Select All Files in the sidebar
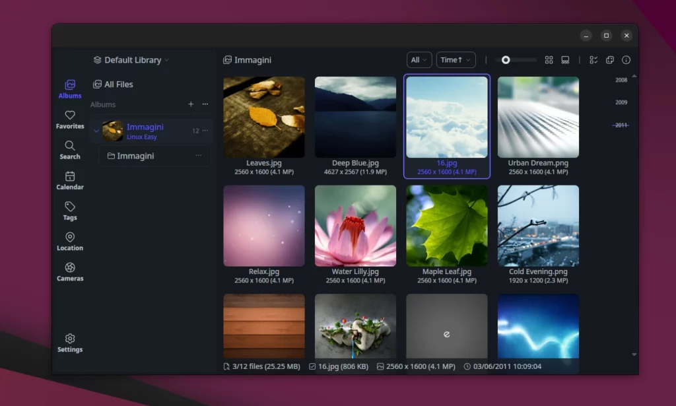The width and height of the screenshot is (676, 406). (116, 84)
